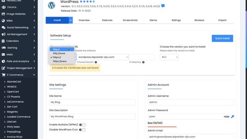
Task: Click the WordPress logo icon
Action: [51, 5]
